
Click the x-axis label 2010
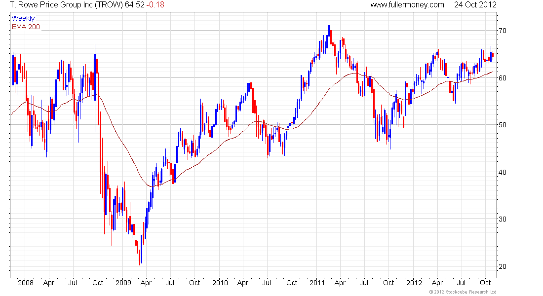(x=220, y=283)
